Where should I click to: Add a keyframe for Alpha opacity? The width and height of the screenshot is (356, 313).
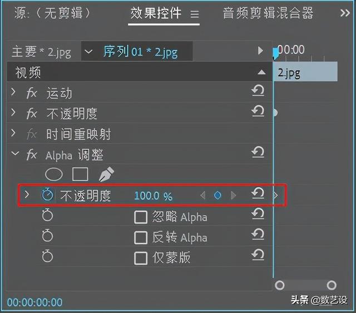217,195
